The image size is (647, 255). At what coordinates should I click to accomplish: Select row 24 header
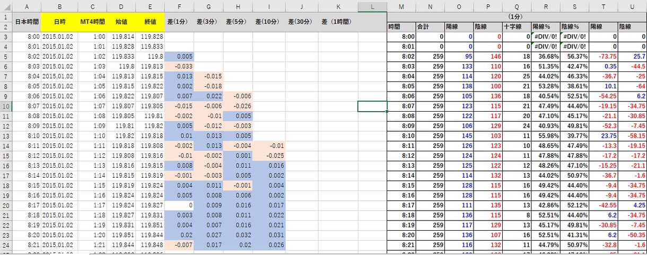point(6,245)
